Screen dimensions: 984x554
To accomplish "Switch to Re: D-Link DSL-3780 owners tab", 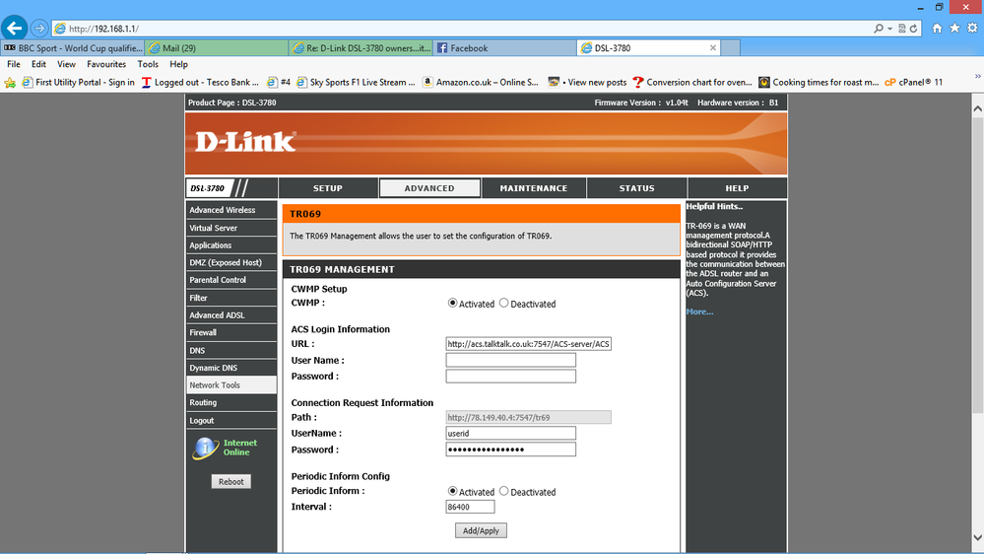I will [361, 47].
